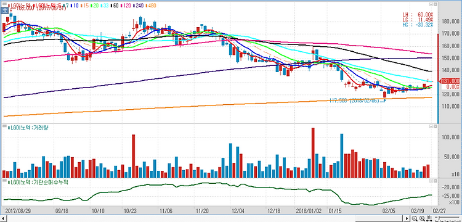Click the chart zoom-in magnifier icon
Image resolution: width=462 pixels, height=222 pixels.
422,218
